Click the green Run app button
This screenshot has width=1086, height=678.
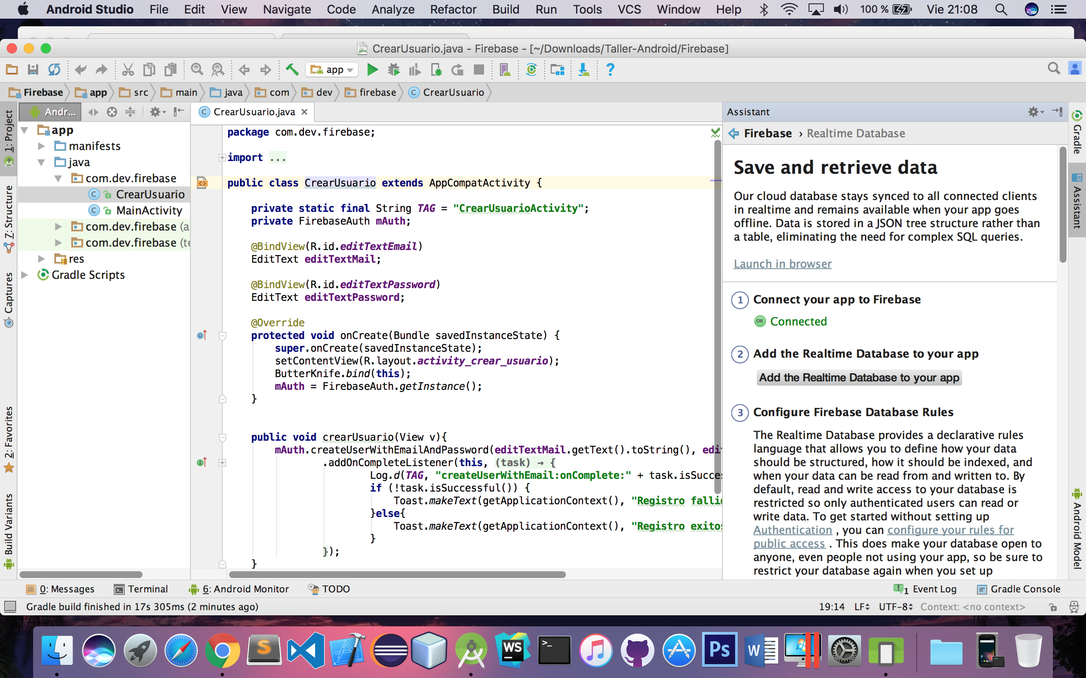tap(372, 70)
